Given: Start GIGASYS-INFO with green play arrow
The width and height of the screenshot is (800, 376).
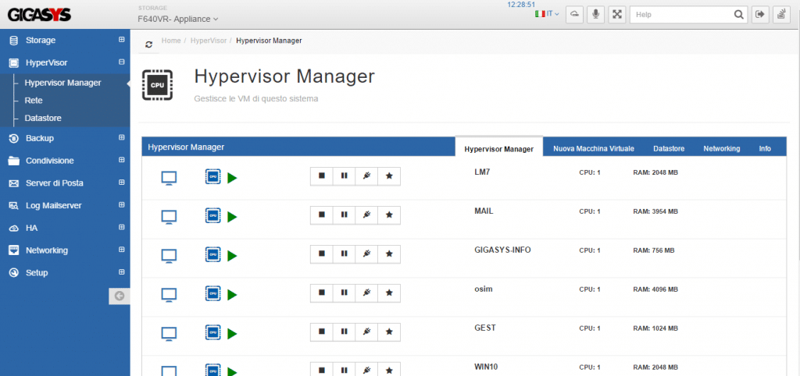Looking at the screenshot, I should pos(232,256).
